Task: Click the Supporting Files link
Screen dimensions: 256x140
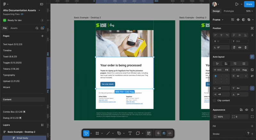Action: tap(11, 14)
